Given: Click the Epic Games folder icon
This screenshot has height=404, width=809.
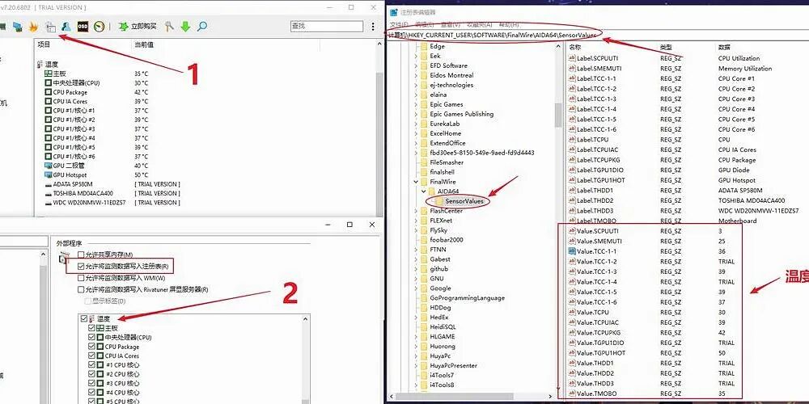Looking at the screenshot, I should [x=424, y=104].
